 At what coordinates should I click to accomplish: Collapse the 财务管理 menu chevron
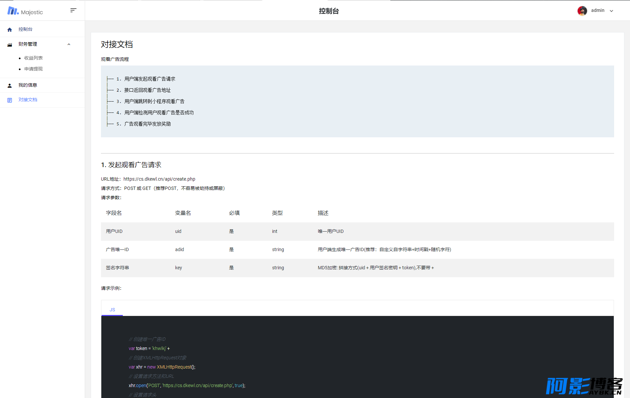tap(69, 44)
